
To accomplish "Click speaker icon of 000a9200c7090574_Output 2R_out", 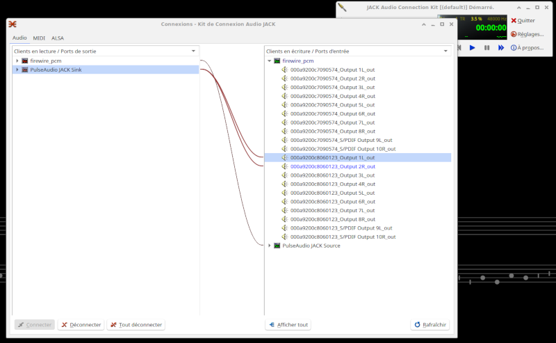I will click(x=285, y=79).
